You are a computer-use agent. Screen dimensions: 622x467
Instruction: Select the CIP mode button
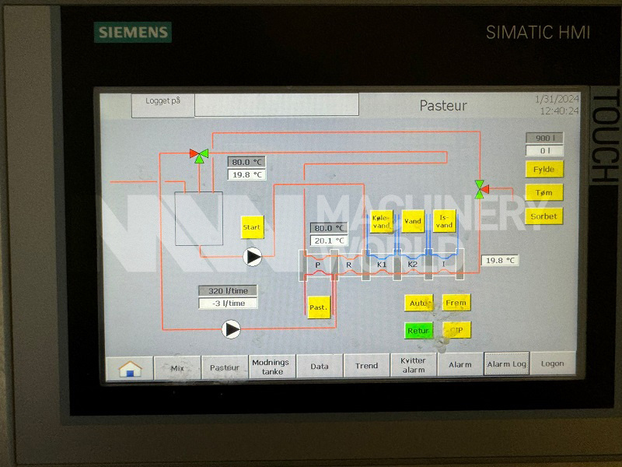point(456,330)
